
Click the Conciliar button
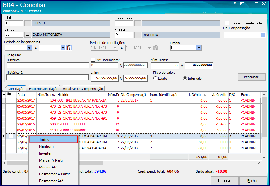click(224, 181)
